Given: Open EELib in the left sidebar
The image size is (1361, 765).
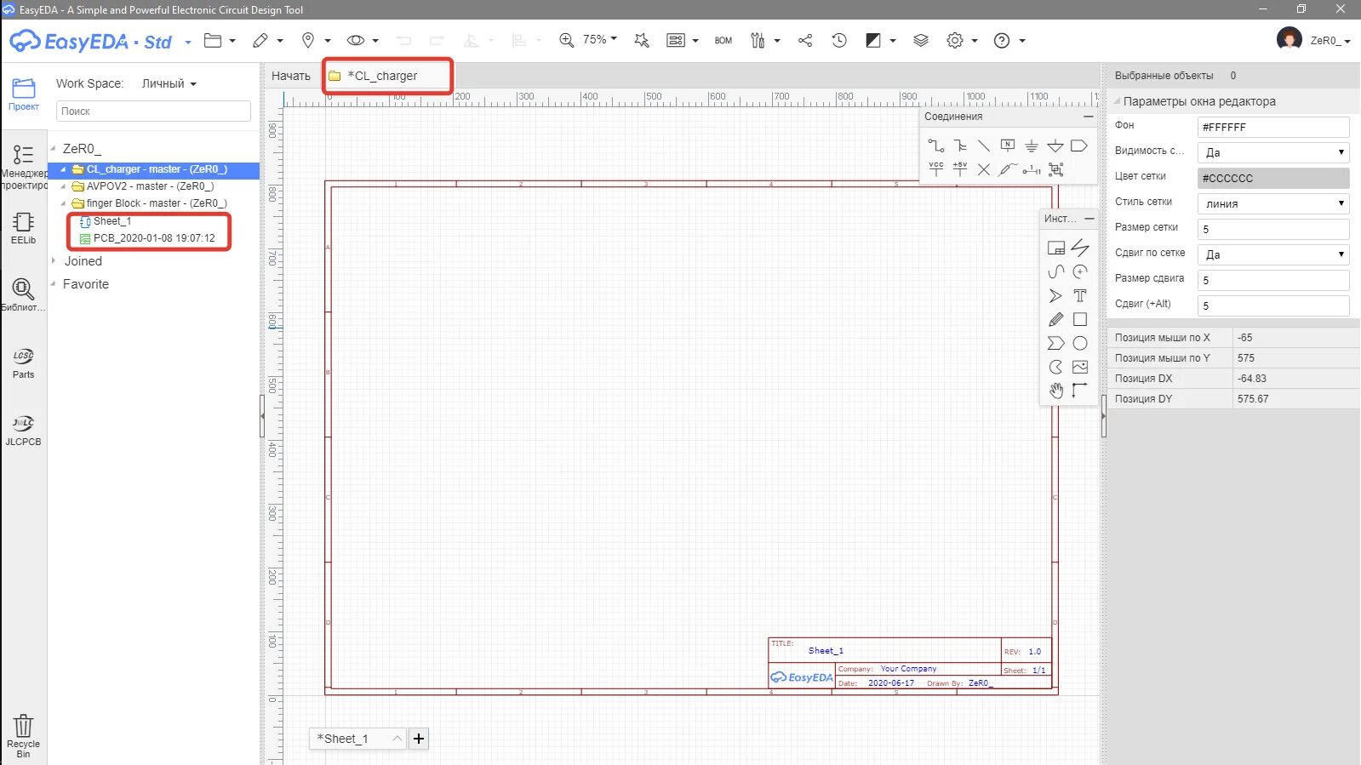Looking at the screenshot, I should (x=24, y=228).
